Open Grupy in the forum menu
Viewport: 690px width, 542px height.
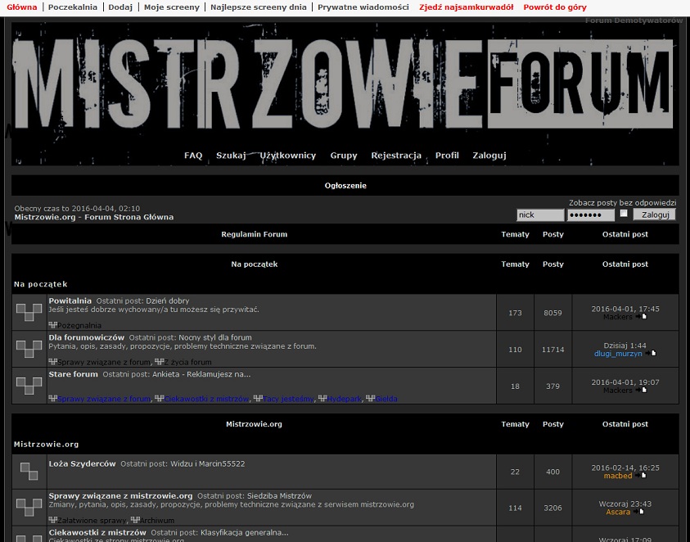(x=344, y=156)
